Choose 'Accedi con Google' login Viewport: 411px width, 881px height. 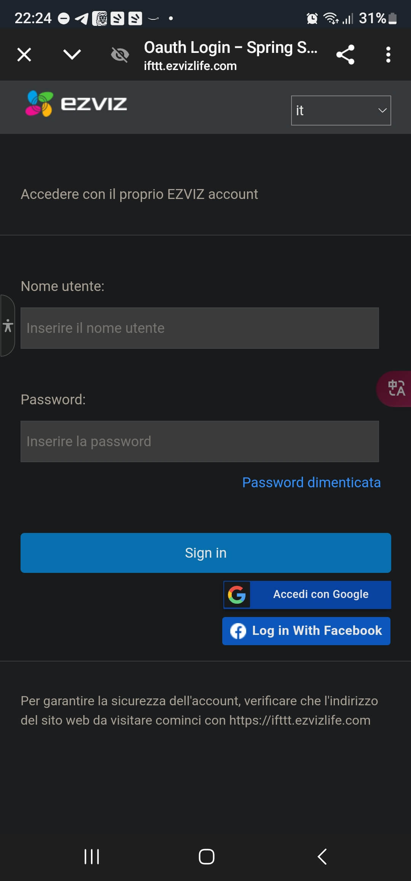tap(307, 595)
